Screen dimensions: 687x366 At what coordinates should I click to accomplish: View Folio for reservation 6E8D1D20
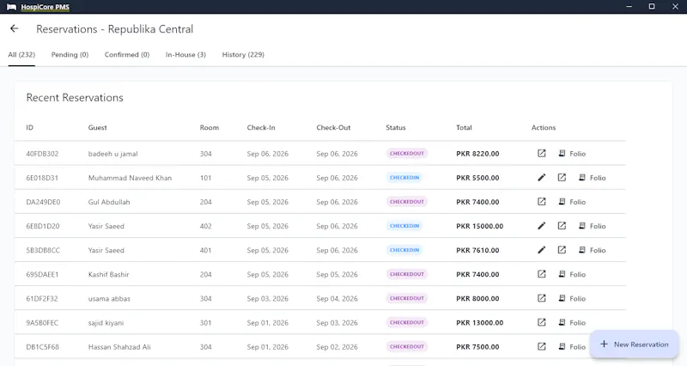(592, 226)
